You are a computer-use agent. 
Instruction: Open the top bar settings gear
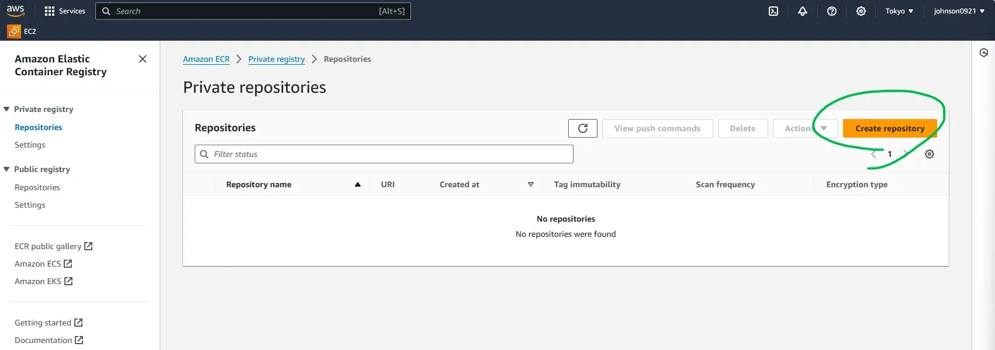click(x=861, y=11)
